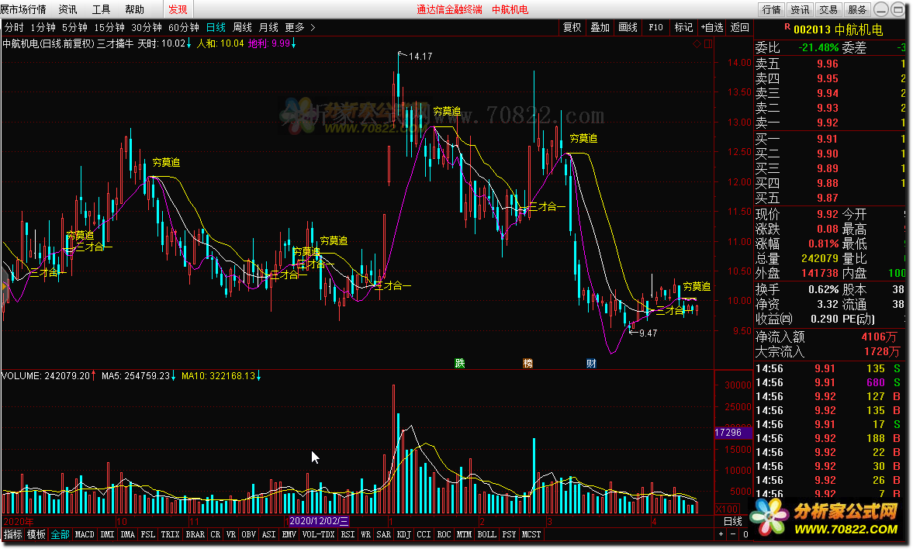Switch indicator to BRAR
The height and width of the screenshot is (549, 913).
[x=195, y=534]
